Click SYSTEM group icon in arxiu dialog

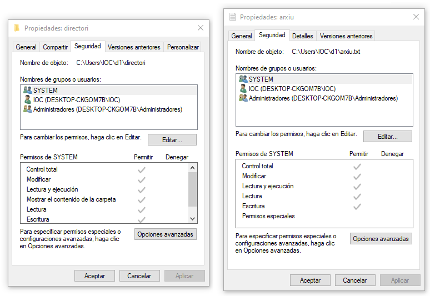pos(243,79)
